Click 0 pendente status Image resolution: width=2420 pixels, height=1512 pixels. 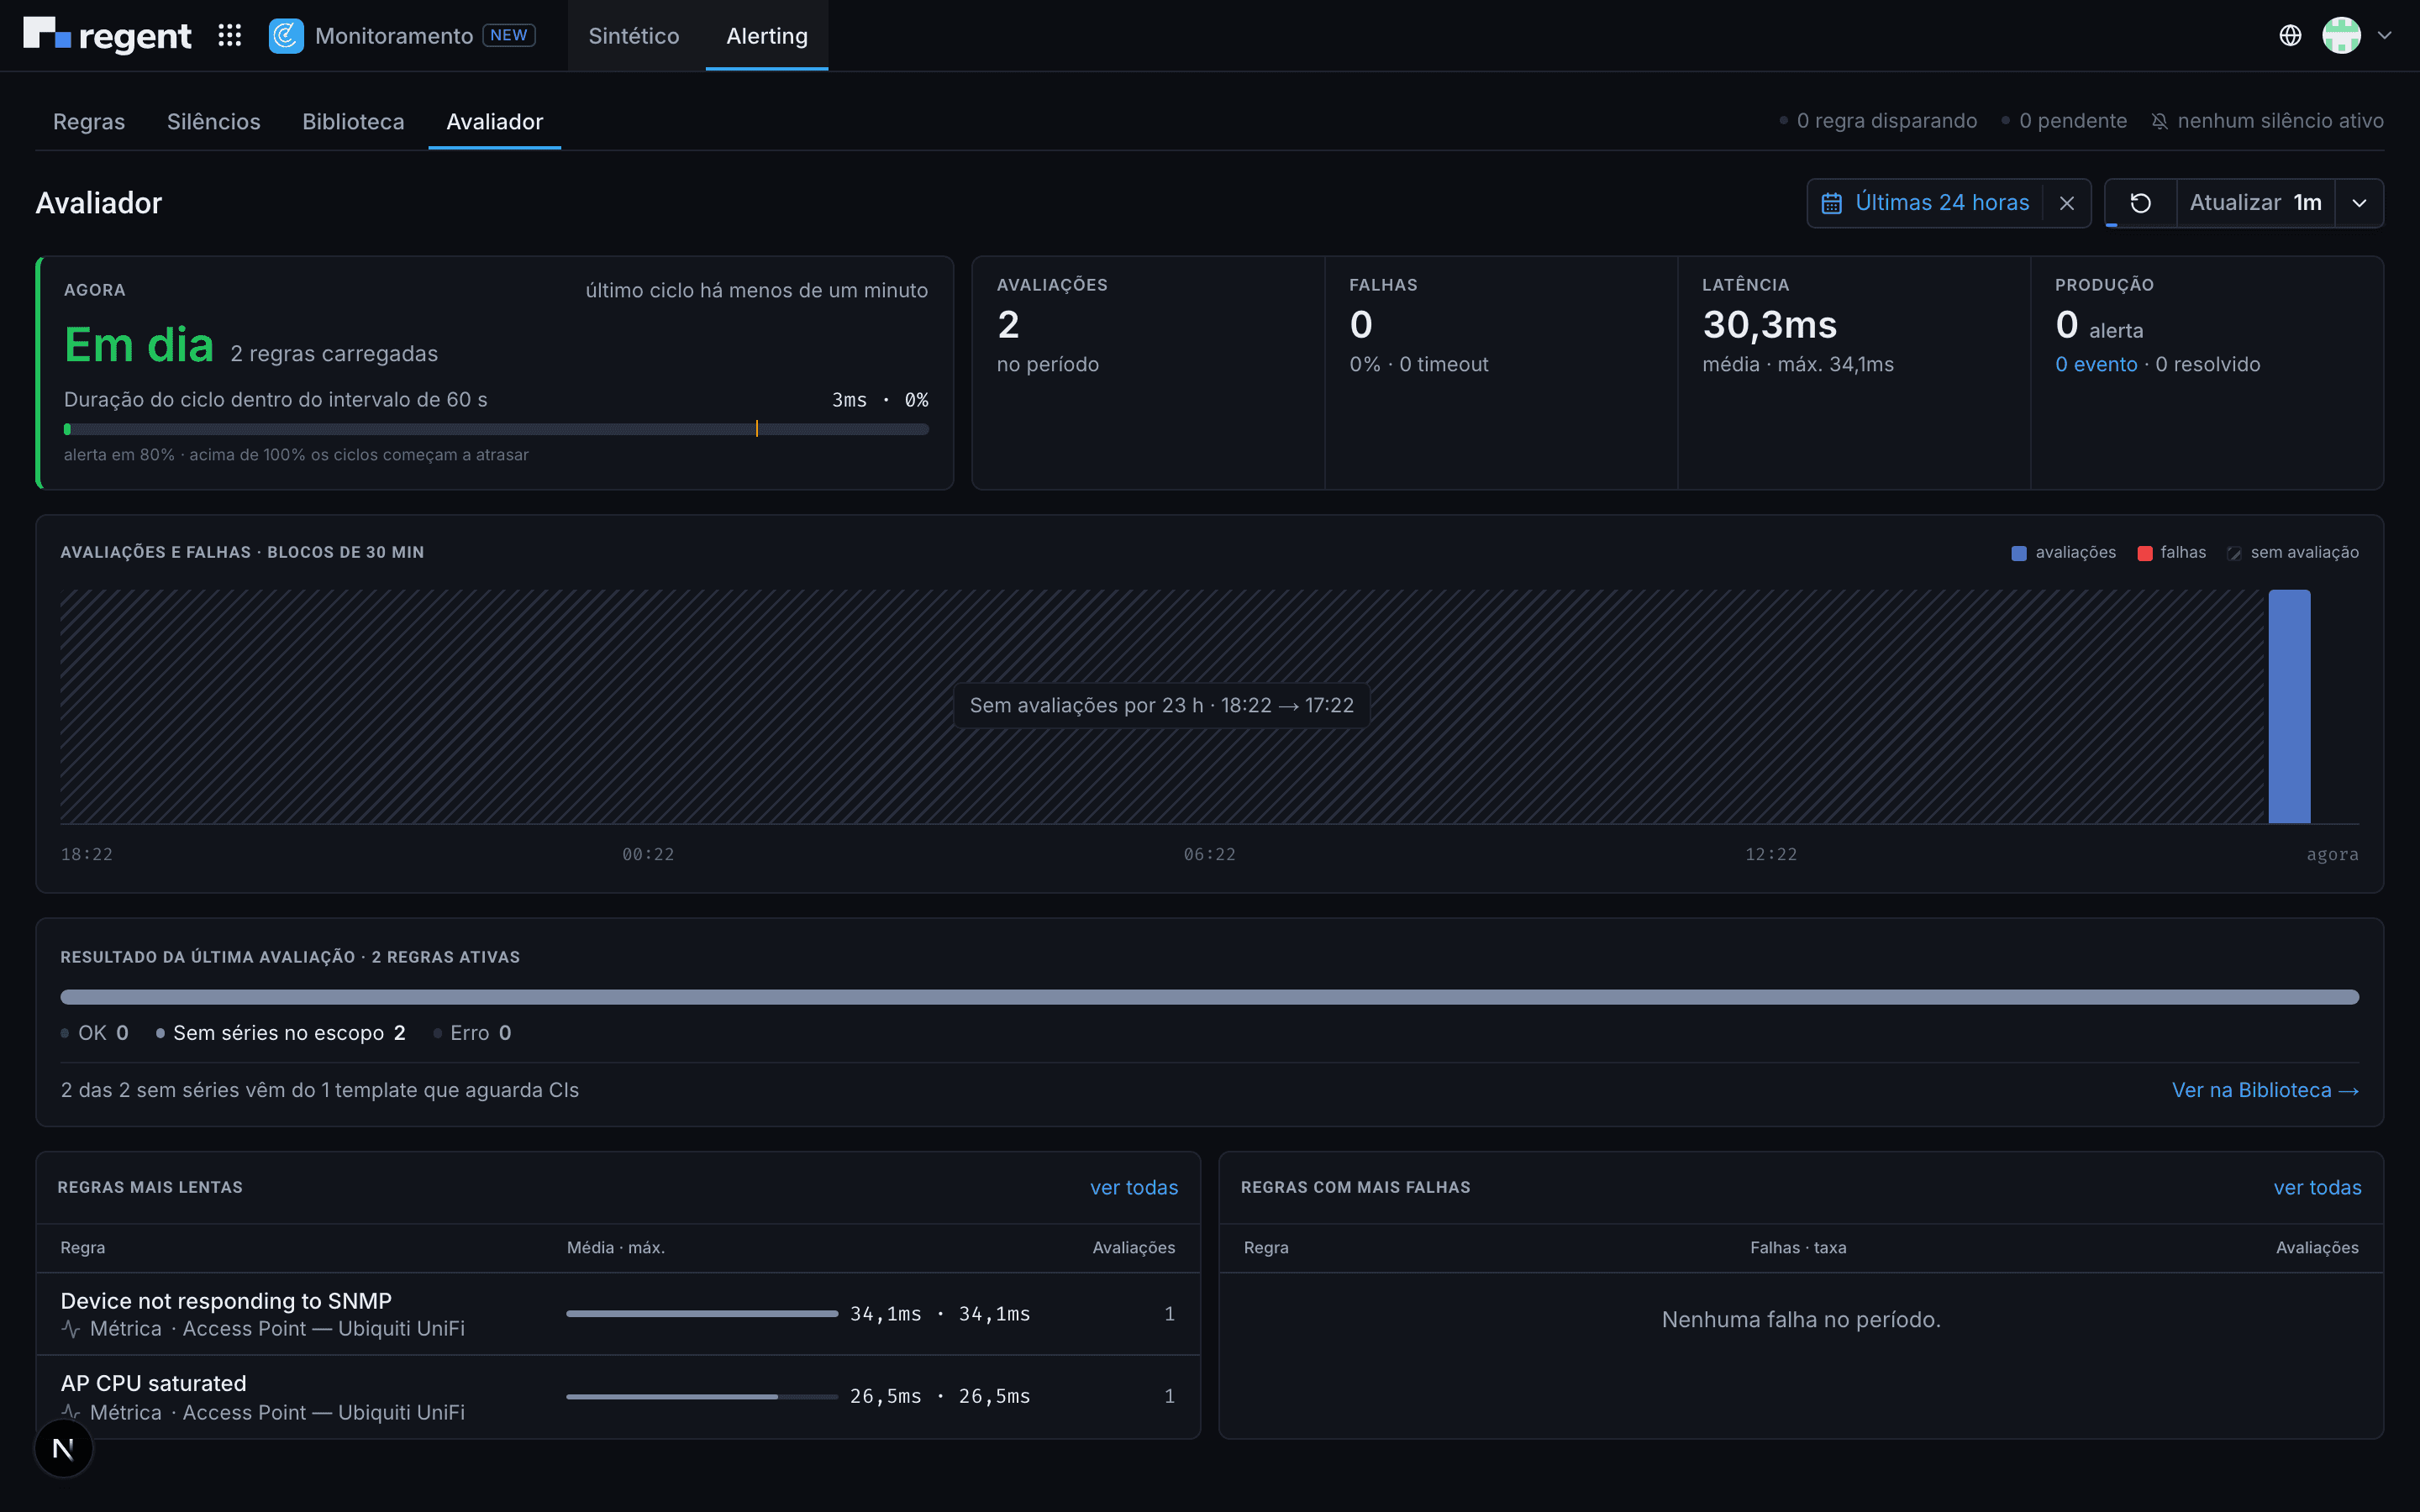point(2064,121)
